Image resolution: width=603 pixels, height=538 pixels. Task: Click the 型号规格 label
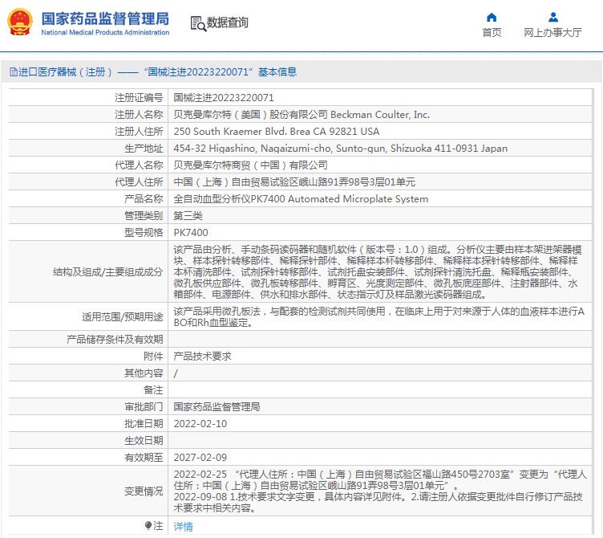point(144,233)
